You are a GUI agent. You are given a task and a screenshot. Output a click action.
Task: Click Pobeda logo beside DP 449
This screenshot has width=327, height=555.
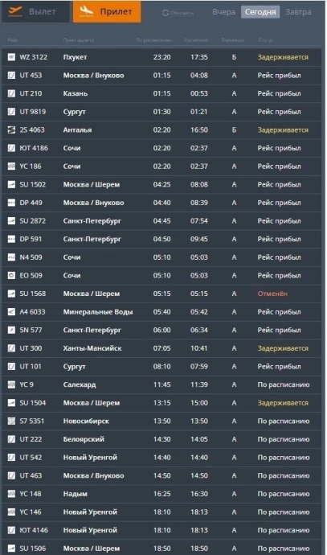pyautogui.click(x=12, y=203)
